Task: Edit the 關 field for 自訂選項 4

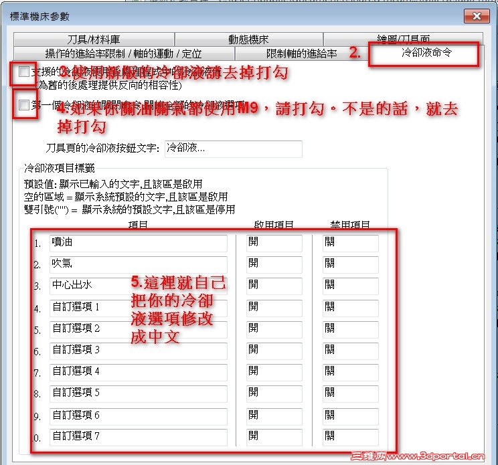Action: pyautogui.click(x=351, y=372)
